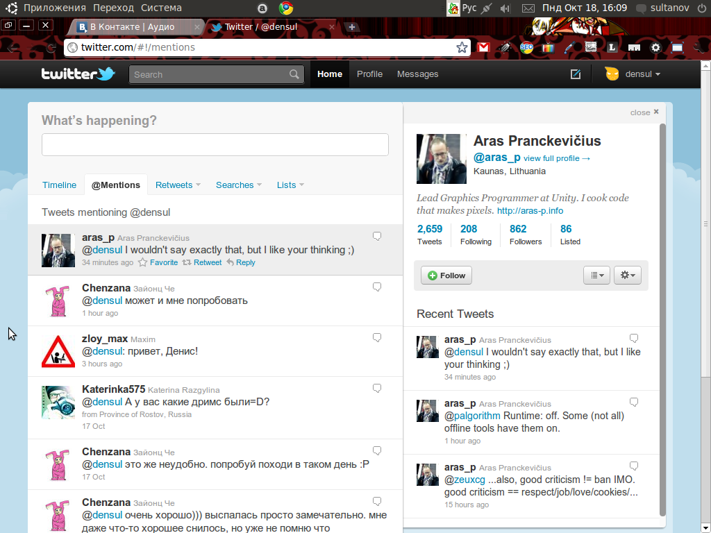This screenshot has width=711, height=533.
Task: Click the Gmail extension icon
Action: 484,47
